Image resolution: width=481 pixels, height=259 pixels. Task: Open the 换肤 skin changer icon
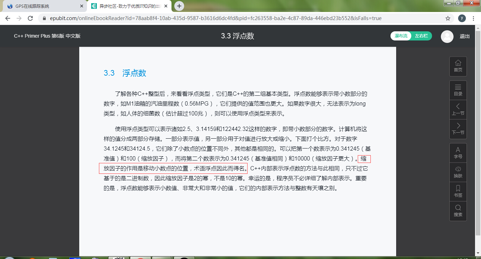(x=458, y=172)
